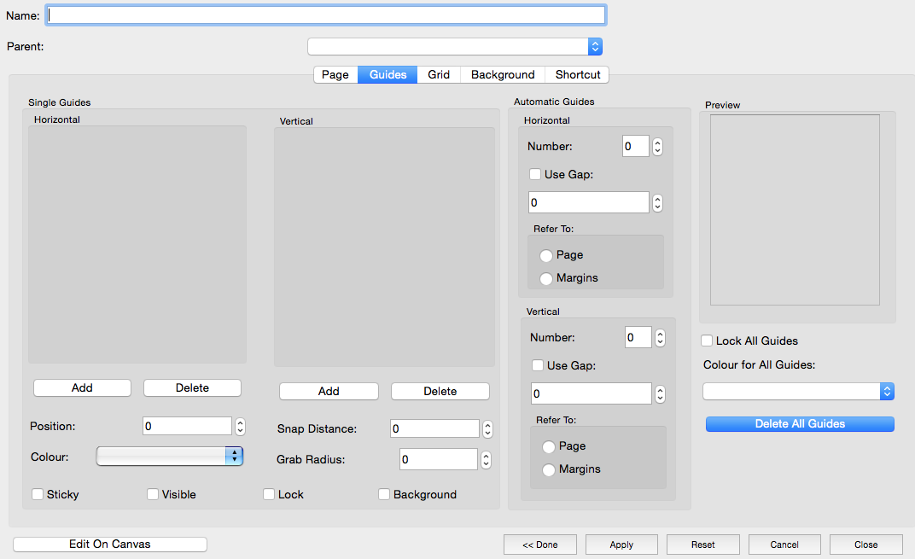Screen dimensions: 915x559
Task: Click the Horizontal automatic guides Number stepper
Action: click(x=657, y=147)
